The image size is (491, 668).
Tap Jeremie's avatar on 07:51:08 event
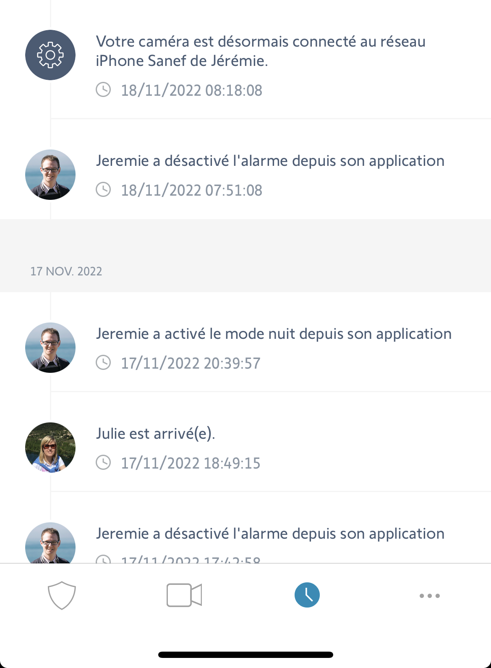[50, 175]
